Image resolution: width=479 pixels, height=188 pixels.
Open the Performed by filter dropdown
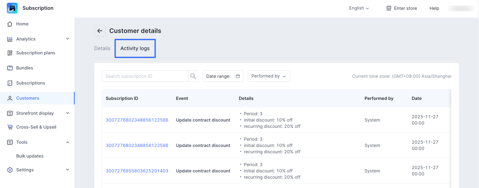coord(269,76)
